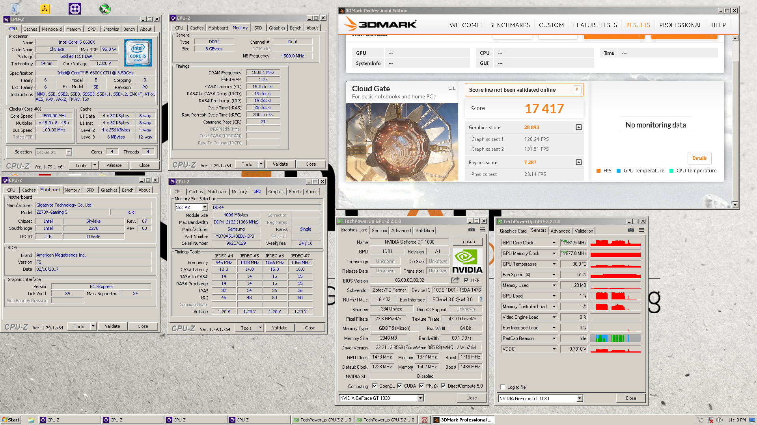The width and height of the screenshot is (757, 425).
Task: Launch the purple CPU-Z chip desktop icon
Action: tap(75, 8)
